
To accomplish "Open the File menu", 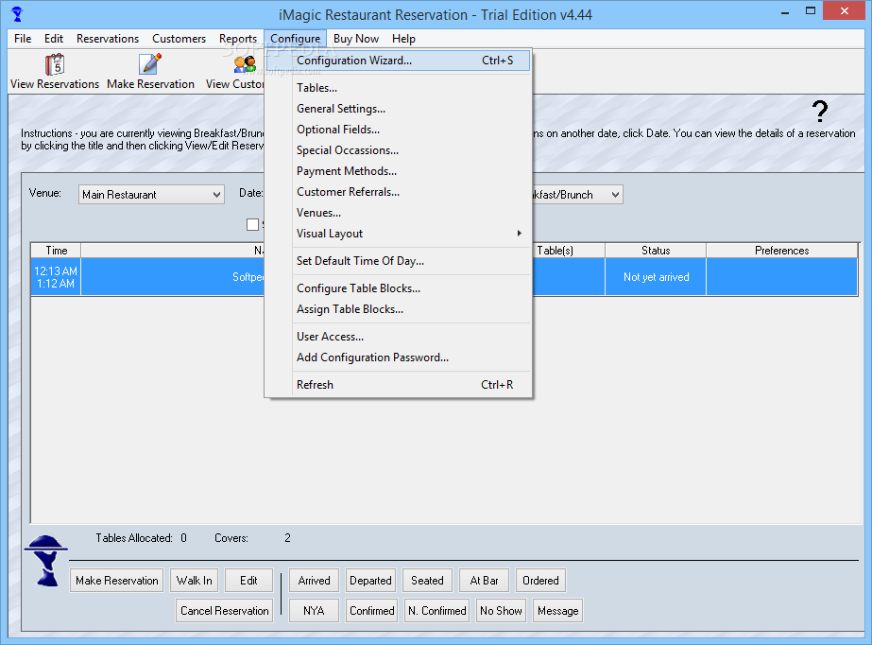I will point(23,39).
